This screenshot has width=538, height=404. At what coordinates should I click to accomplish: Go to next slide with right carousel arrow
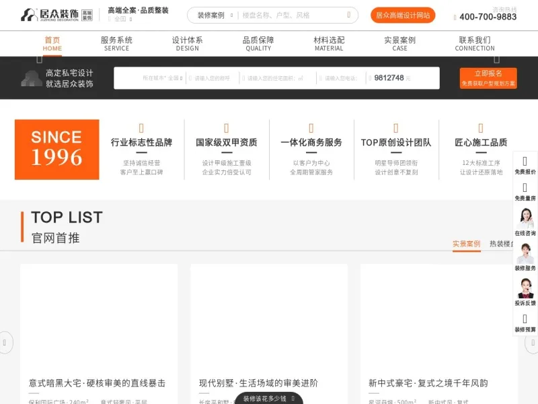(532, 343)
